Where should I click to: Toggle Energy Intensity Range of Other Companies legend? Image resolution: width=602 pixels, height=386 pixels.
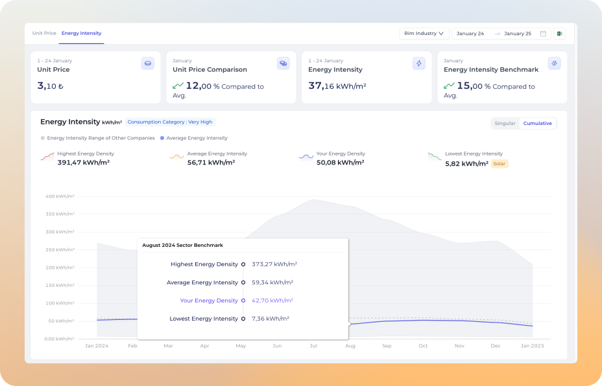tap(98, 138)
